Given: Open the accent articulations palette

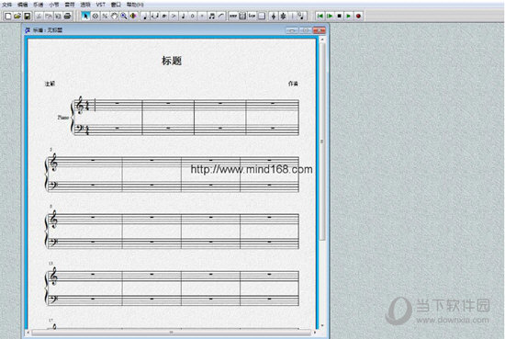Looking at the screenshot, I should click(x=174, y=16).
